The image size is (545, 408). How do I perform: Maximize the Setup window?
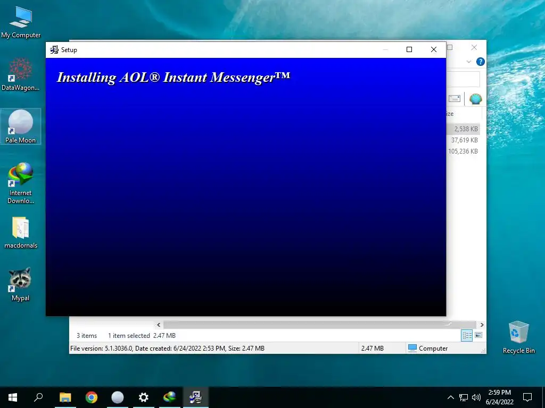pos(409,49)
